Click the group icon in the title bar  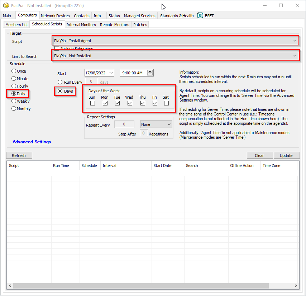(6, 5)
